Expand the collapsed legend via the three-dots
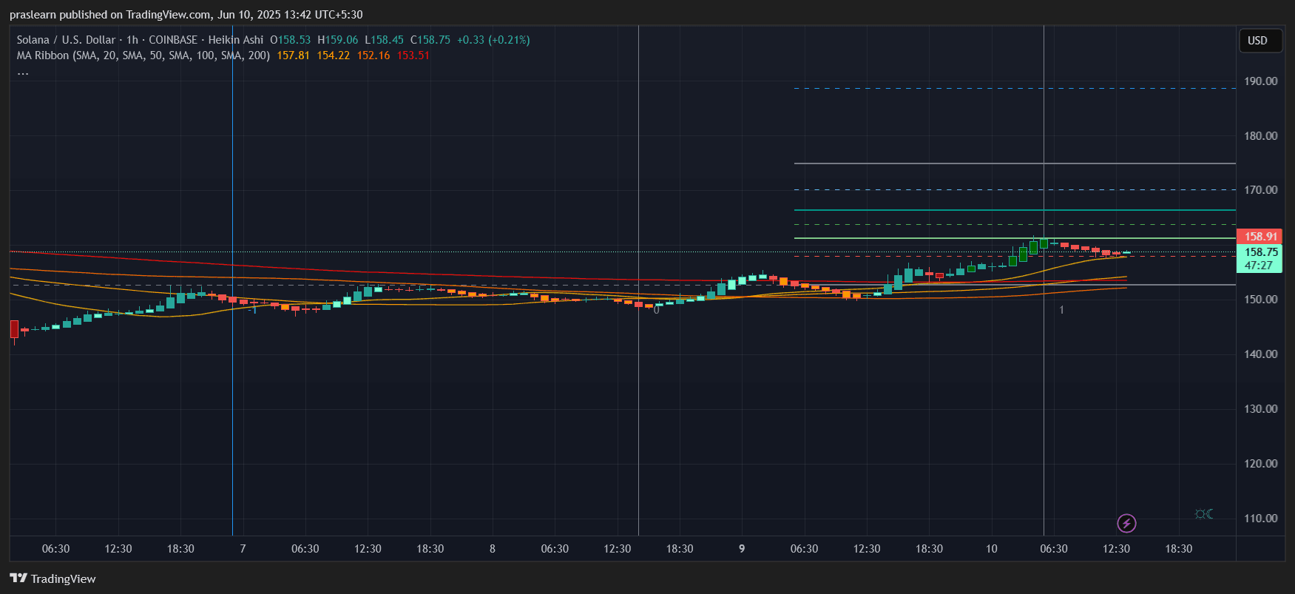 tap(23, 72)
